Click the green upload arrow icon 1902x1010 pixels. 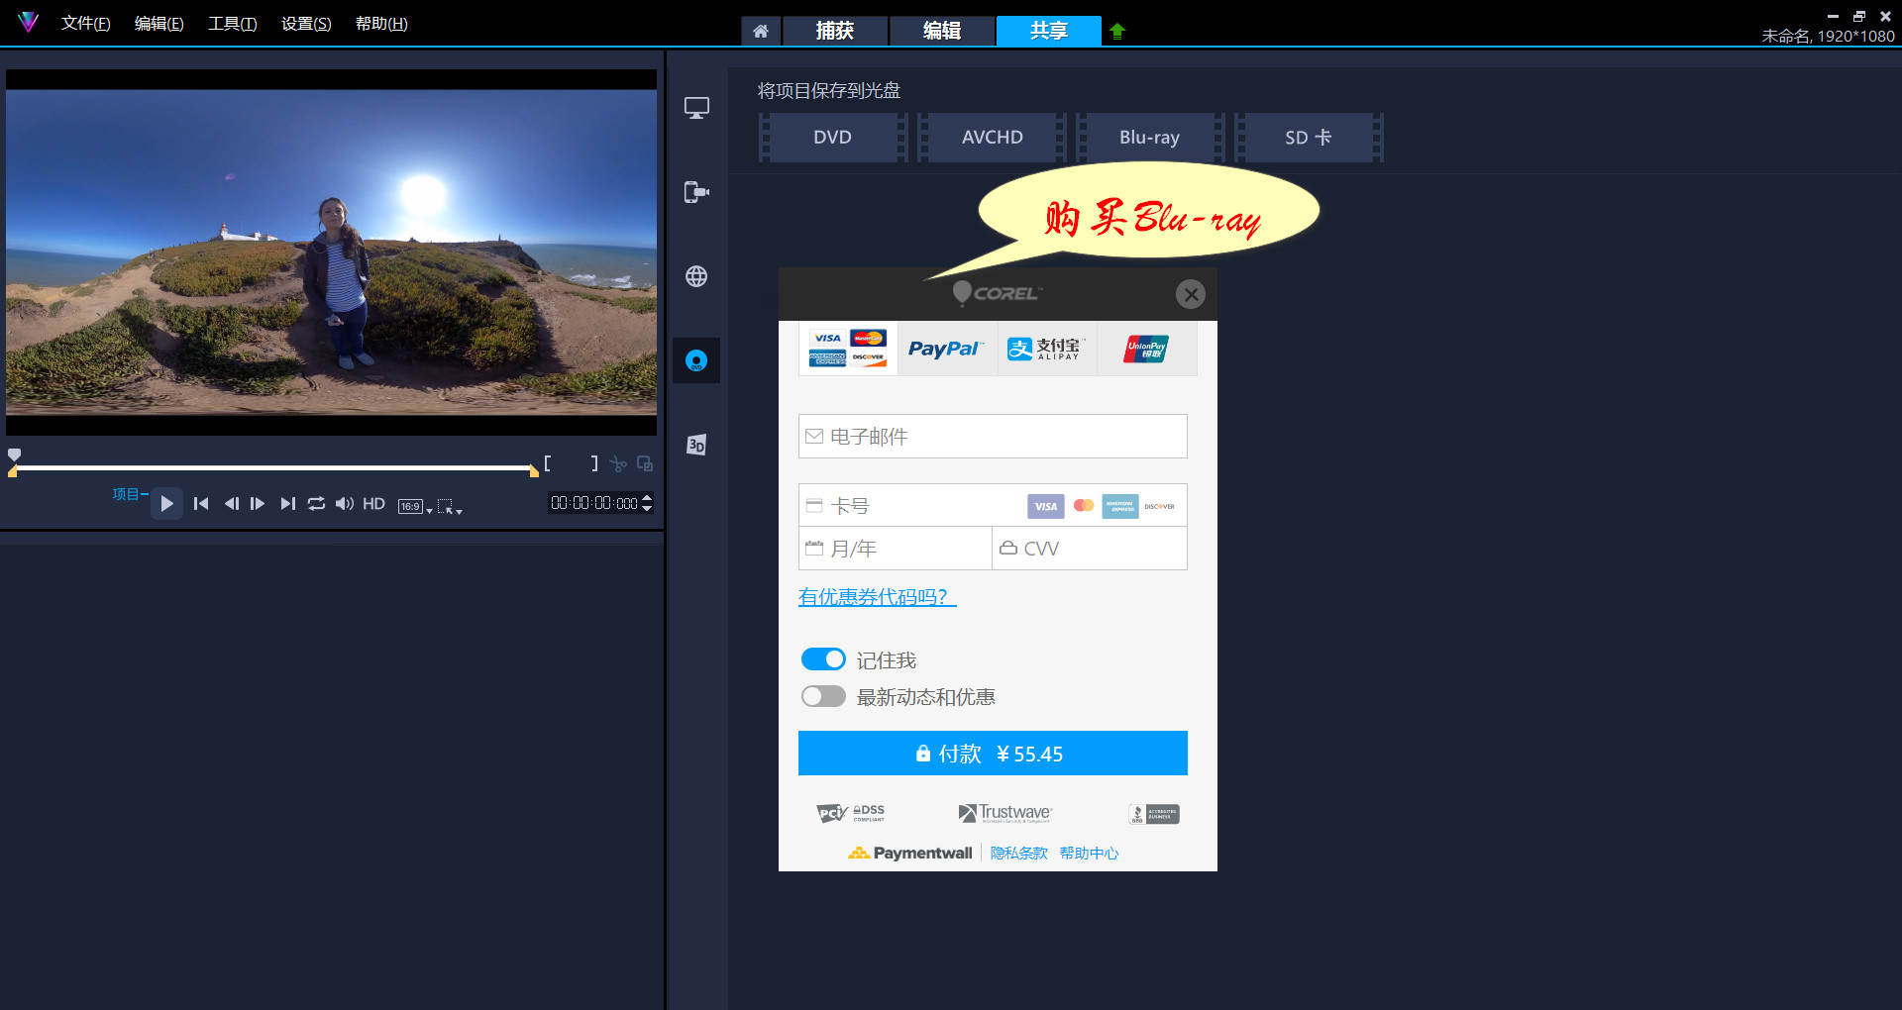click(x=1117, y=31)
